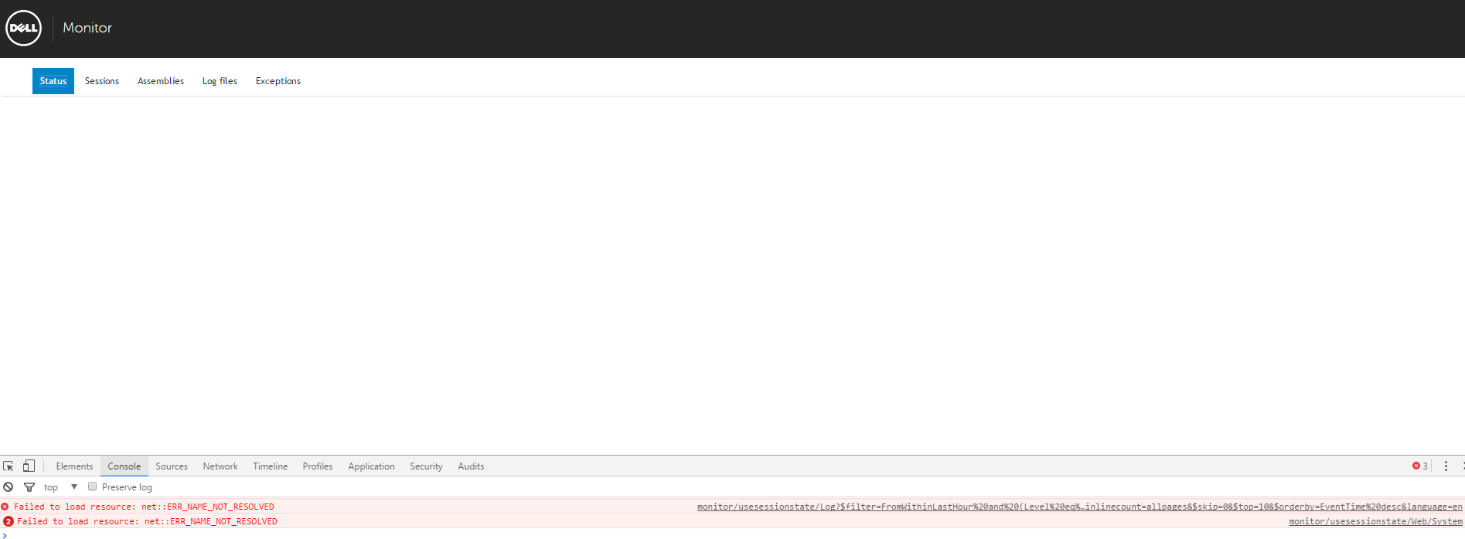The image size is (1465, 539).
Task: Open the DevTools Timeline panel
Action: tap(271, 466)
